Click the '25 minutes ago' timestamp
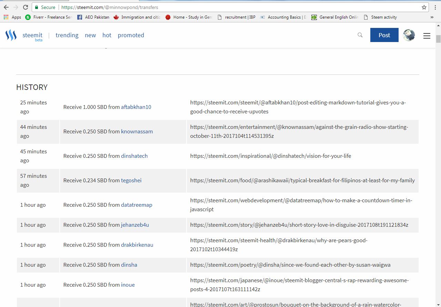The image size is (441, 307). (x=33, y=107)
